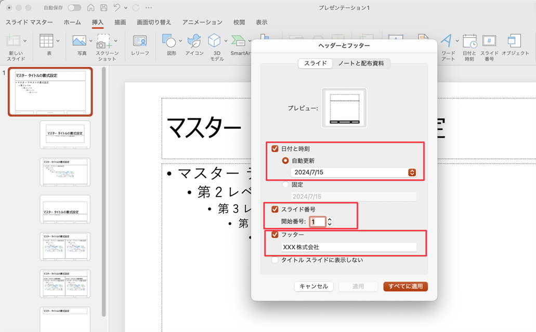This screenshot has height=332, width=536.
Task: Click the Undo arrow icon
Action: point(117,7)
